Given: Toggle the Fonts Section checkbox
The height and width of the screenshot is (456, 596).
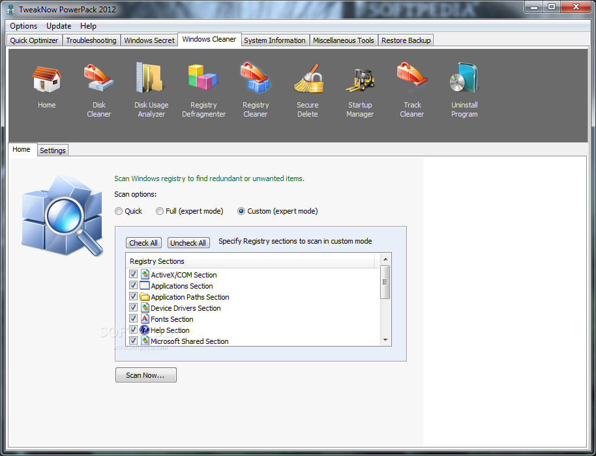Looking at the screenshot, I should coord(133,318).
